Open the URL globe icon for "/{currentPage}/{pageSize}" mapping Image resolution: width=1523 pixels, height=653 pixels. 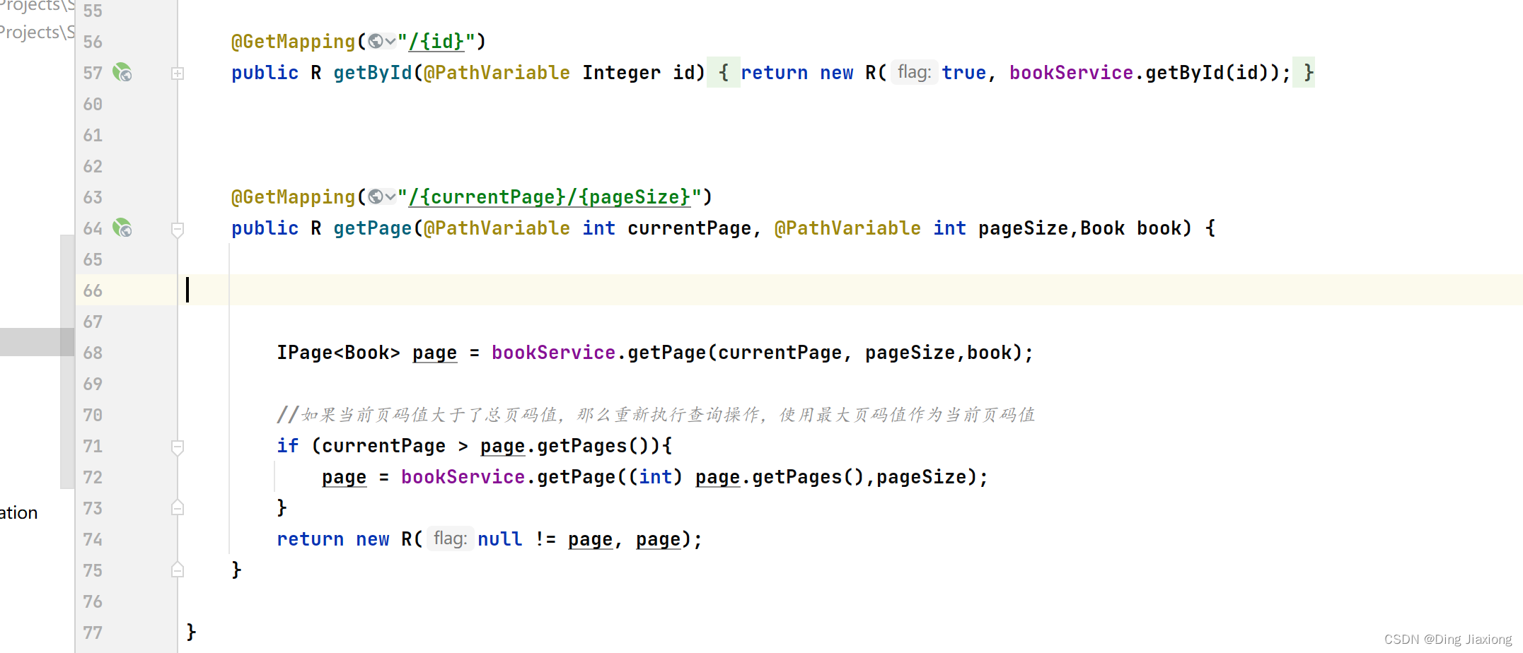pyautogui.click(x=376, y=197)
